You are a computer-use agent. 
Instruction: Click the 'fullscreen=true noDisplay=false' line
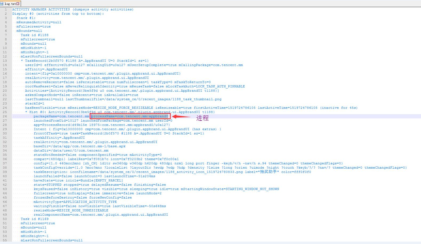tap(98, 193)
